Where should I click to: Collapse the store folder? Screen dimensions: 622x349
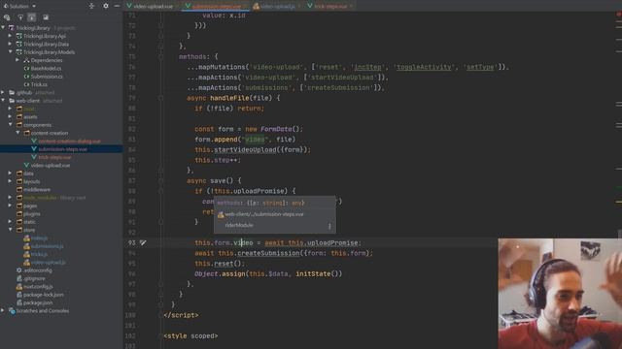pos(11,230)
